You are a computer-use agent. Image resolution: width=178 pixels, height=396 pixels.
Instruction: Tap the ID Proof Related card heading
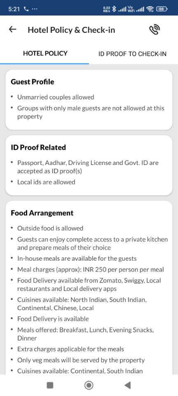coord(38,147)
